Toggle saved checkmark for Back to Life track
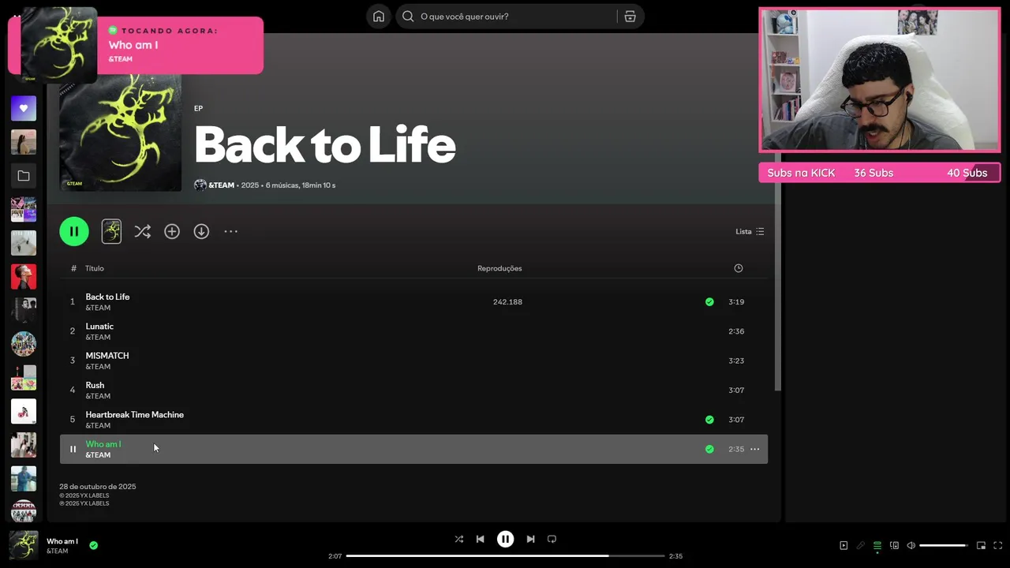This screenshot has width=1010, height=568. (x=709, y=301)
